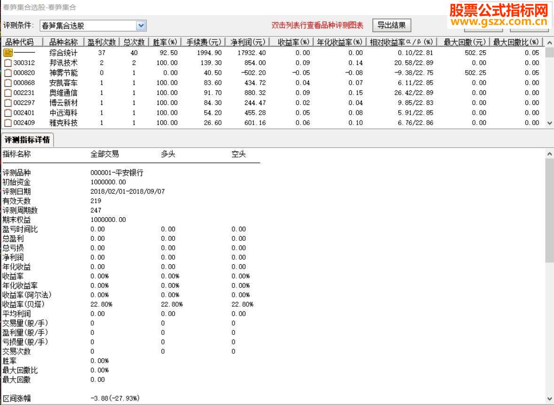This screenshot has width=554, height=405.
Task: Sort by 最大回撤比(%) column header
Action: 516,42
